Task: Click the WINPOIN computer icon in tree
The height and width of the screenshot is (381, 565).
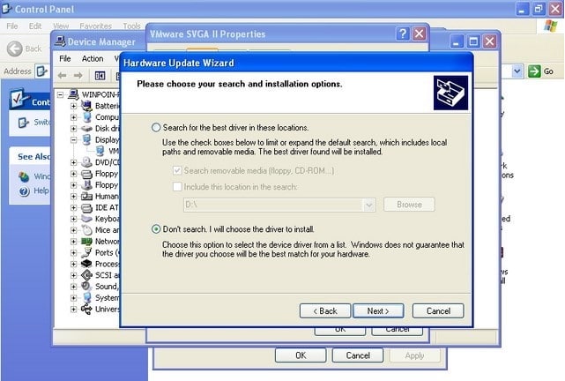Action: (x=73, y=94)
